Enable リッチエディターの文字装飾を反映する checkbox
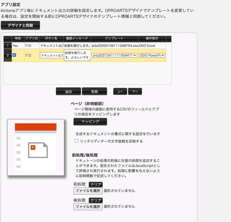Image resolution: width=231 pixels, height=222 pixels. pyautogui.click(x=76, y=141)
